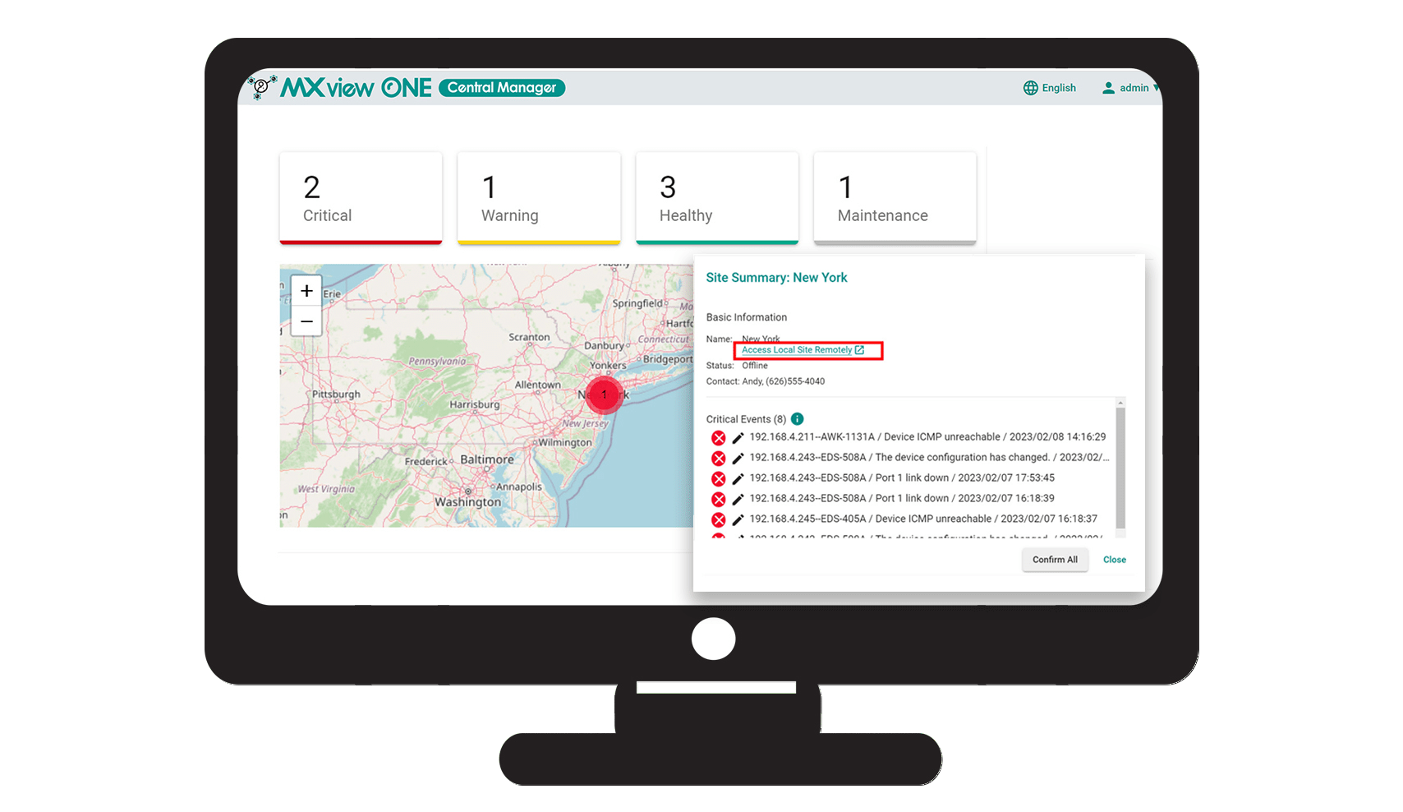Click the Central Manager badge
The width and height of the screenshot is (1403, 812).
coord(502,88)
